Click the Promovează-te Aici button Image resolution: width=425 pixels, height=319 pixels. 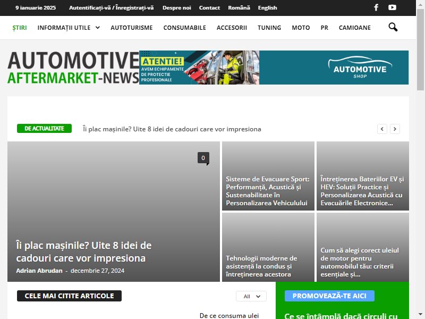(x=329, y=296)
